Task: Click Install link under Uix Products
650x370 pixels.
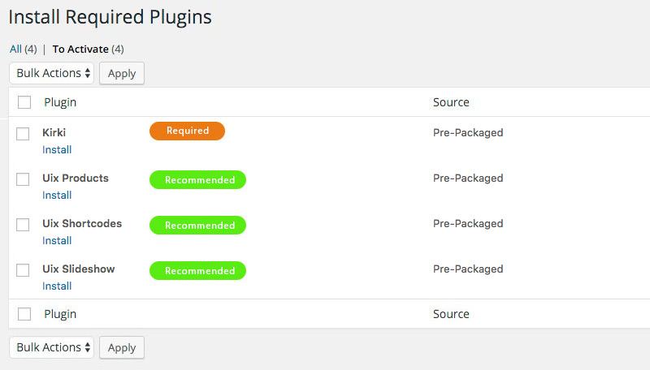Action: pos(57,195)
